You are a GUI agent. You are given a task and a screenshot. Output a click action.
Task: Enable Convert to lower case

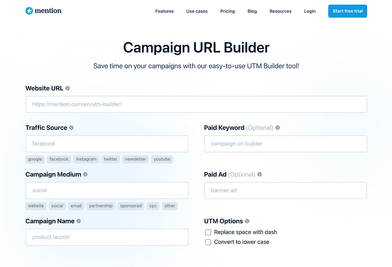click(x=208, y=242)
